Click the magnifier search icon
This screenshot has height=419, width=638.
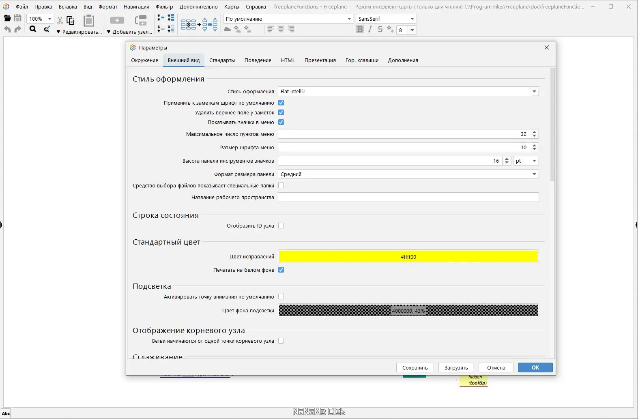pos(33,29)
